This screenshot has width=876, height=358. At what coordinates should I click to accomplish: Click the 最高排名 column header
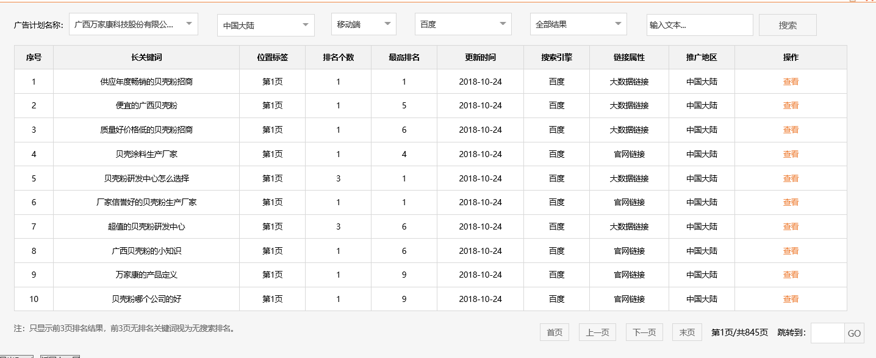click(x=403, y=57)
